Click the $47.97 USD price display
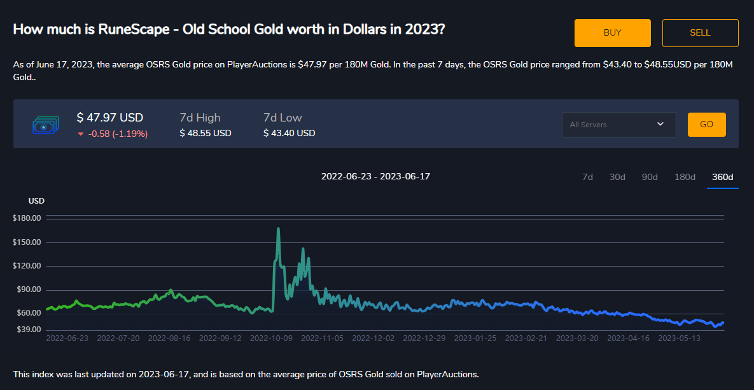754x390 pixels. pyautogui.click(x=109, y=117)
